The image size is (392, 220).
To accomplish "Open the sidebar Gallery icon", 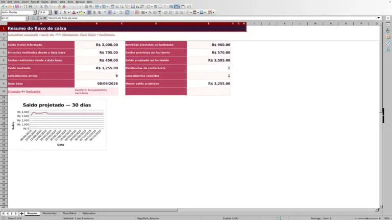I will coord(388,37).
